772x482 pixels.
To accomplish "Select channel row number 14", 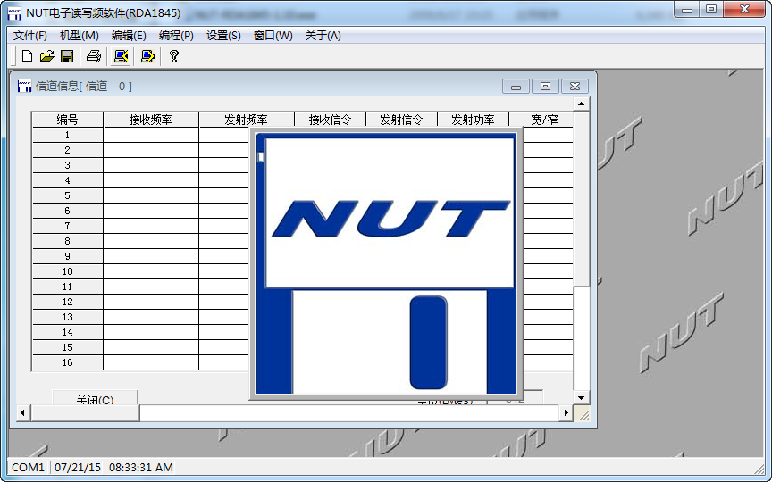I will [x=67, y=332].
